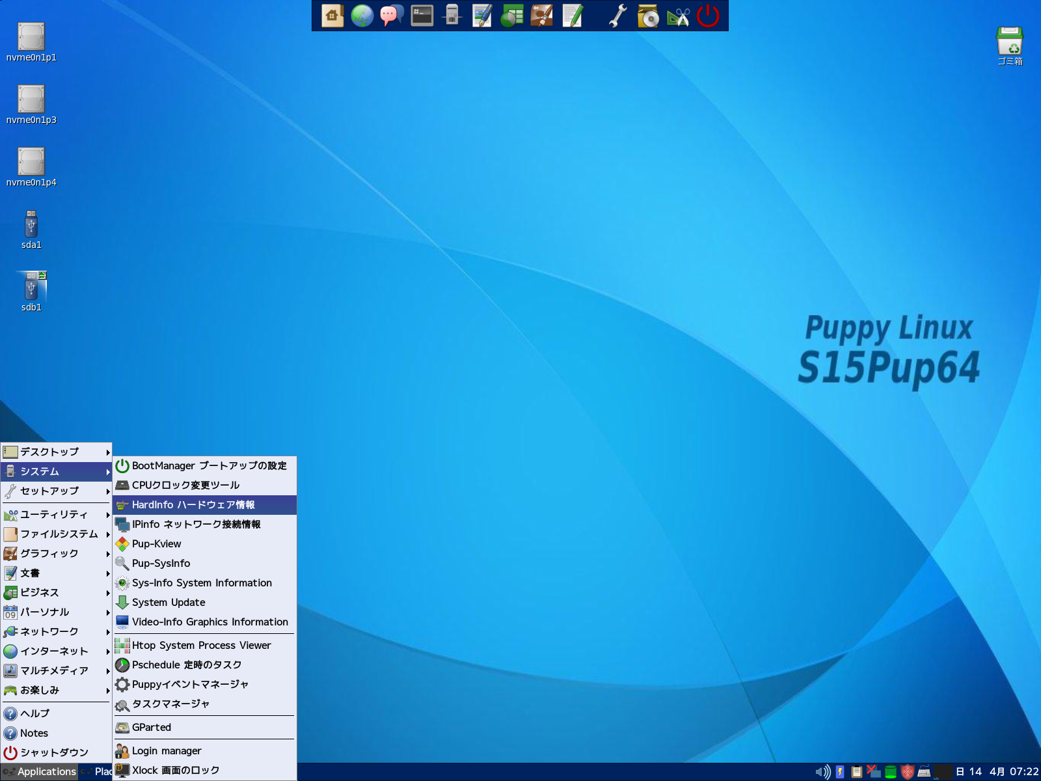Viewport: 1041px width, 781px height.
Task: Click the battery lightning tray icon
Action: tap(840, 772)
